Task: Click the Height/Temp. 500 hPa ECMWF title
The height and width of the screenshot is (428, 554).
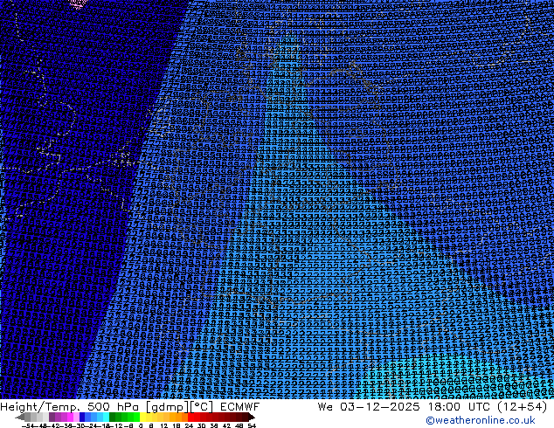Action: point(129,407)
